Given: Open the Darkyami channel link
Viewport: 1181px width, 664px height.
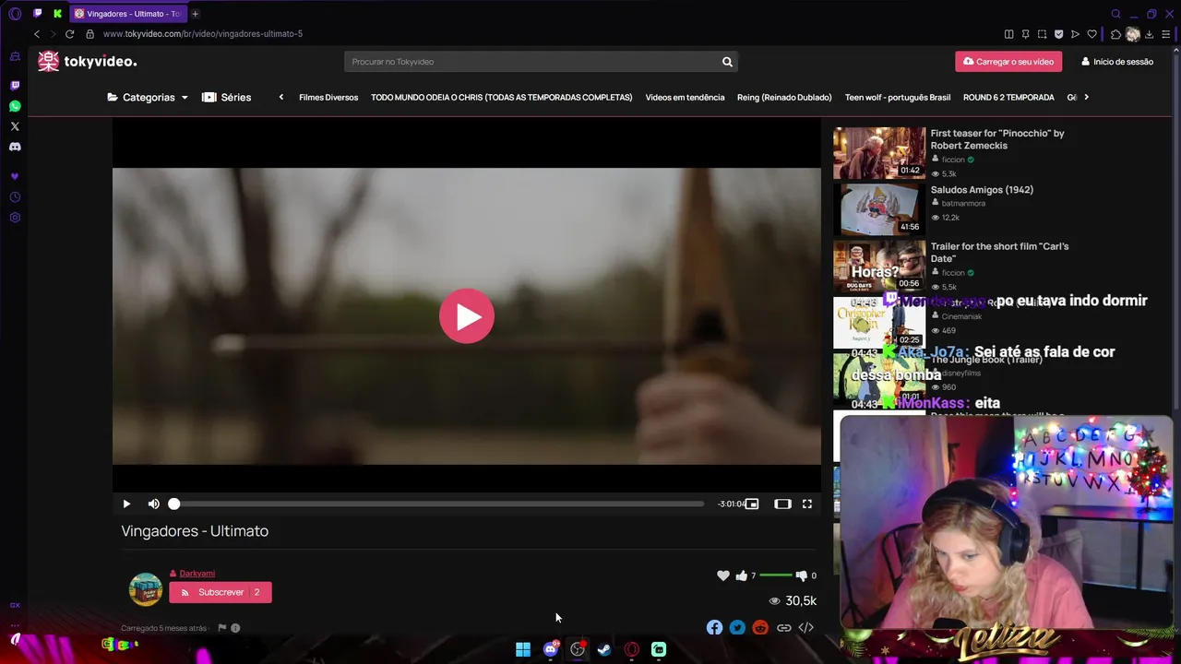Looking at the screenshot, I should point(197,574).
